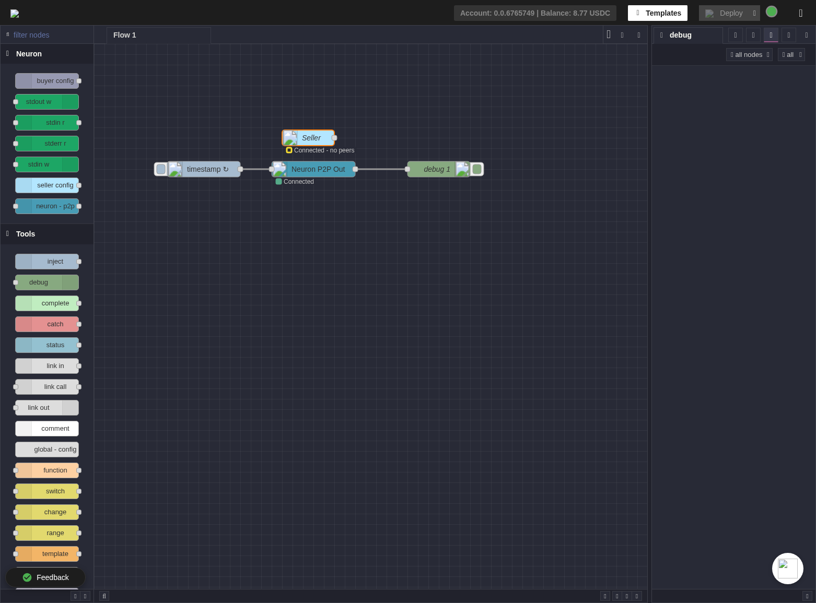The width and height of the screenshot is (816, 603).
Task: Zoom out on the flow canvas
Action: pos(617,596)
